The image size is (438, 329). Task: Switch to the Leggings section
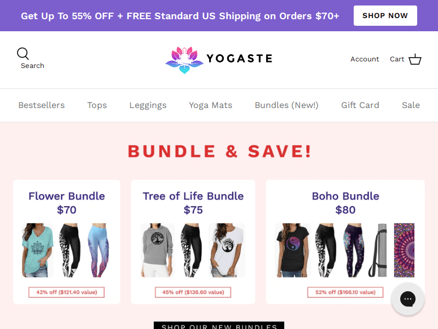[x=148, y=105]
